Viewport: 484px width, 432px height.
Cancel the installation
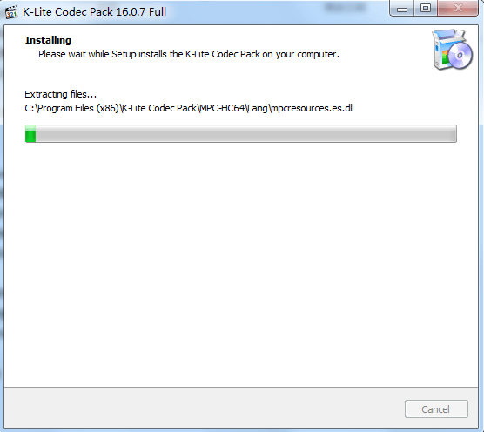click(436, 409)
